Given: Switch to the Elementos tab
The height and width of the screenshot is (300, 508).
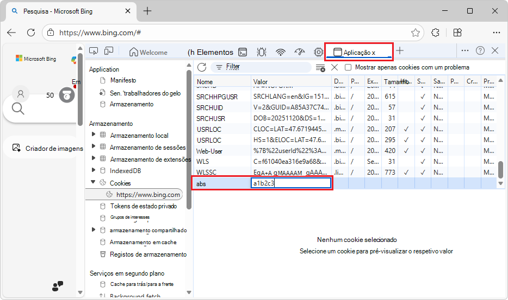Looking at the screenshot, I should [x=210, y=53].
